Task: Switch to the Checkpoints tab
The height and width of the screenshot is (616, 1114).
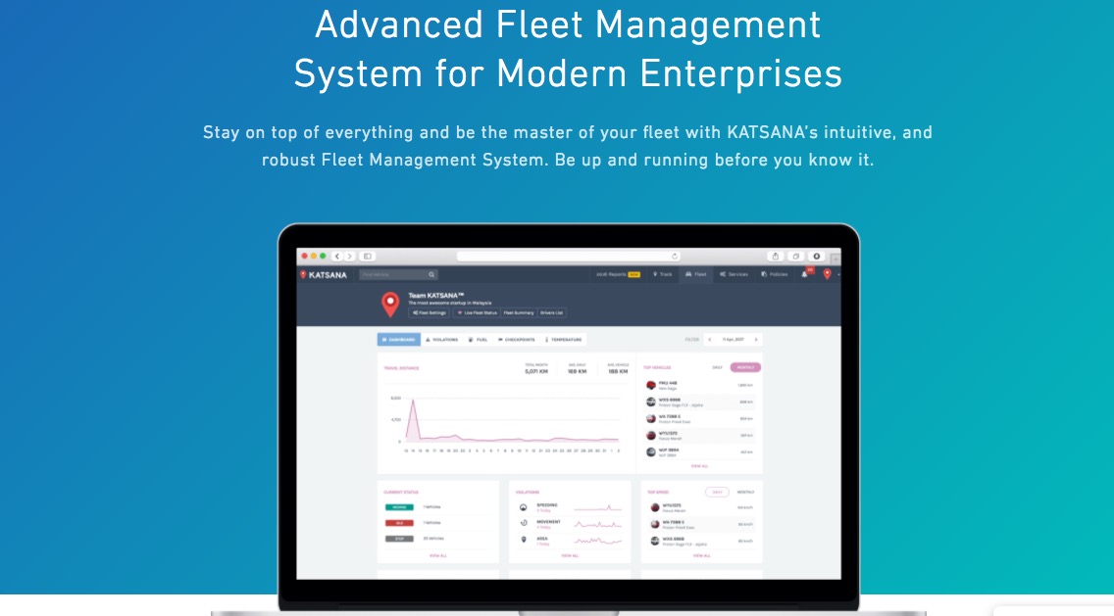Action: (517, 340)
